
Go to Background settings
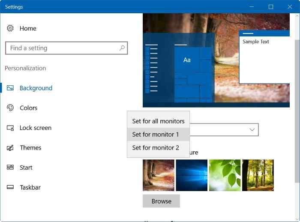point(36,88)
